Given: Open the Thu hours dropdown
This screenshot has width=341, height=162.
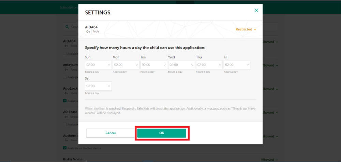Looking at the screenshot, I should tap(209, 65).
